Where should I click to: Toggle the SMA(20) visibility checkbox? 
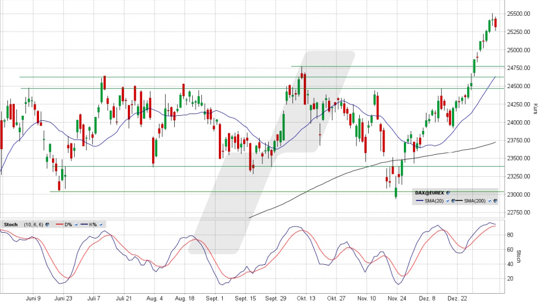click(447, 201)
